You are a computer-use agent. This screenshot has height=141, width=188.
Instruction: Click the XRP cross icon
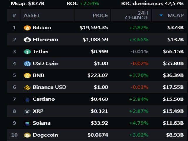click(x=27, y=111)
